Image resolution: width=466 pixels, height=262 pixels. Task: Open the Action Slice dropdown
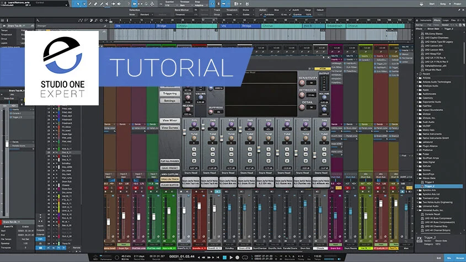click(277, 10)
